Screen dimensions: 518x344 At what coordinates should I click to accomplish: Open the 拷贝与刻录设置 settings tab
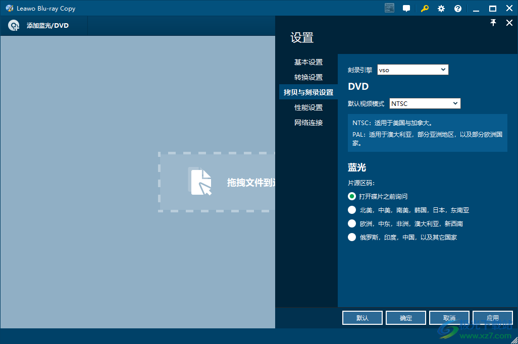[x=308, y=92]
